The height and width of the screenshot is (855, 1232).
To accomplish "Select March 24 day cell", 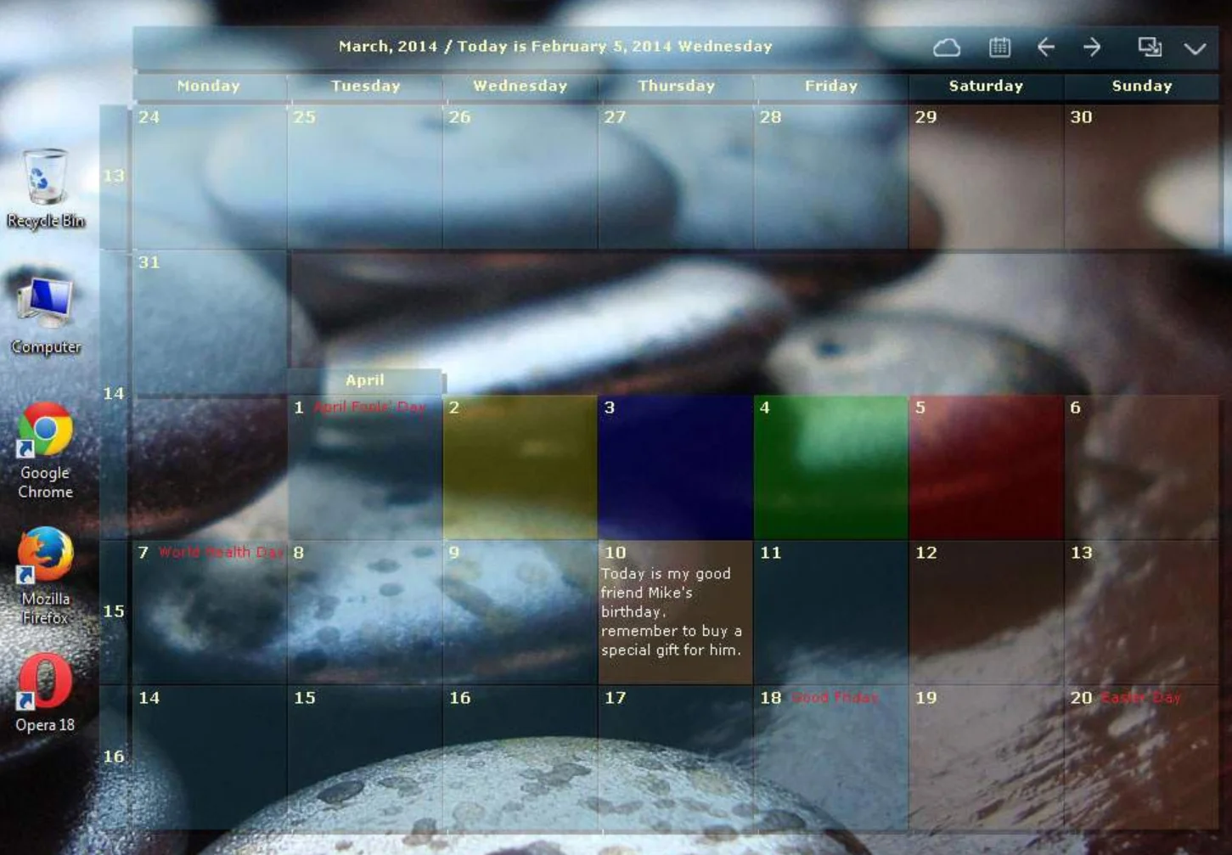I will pos(210,177).
